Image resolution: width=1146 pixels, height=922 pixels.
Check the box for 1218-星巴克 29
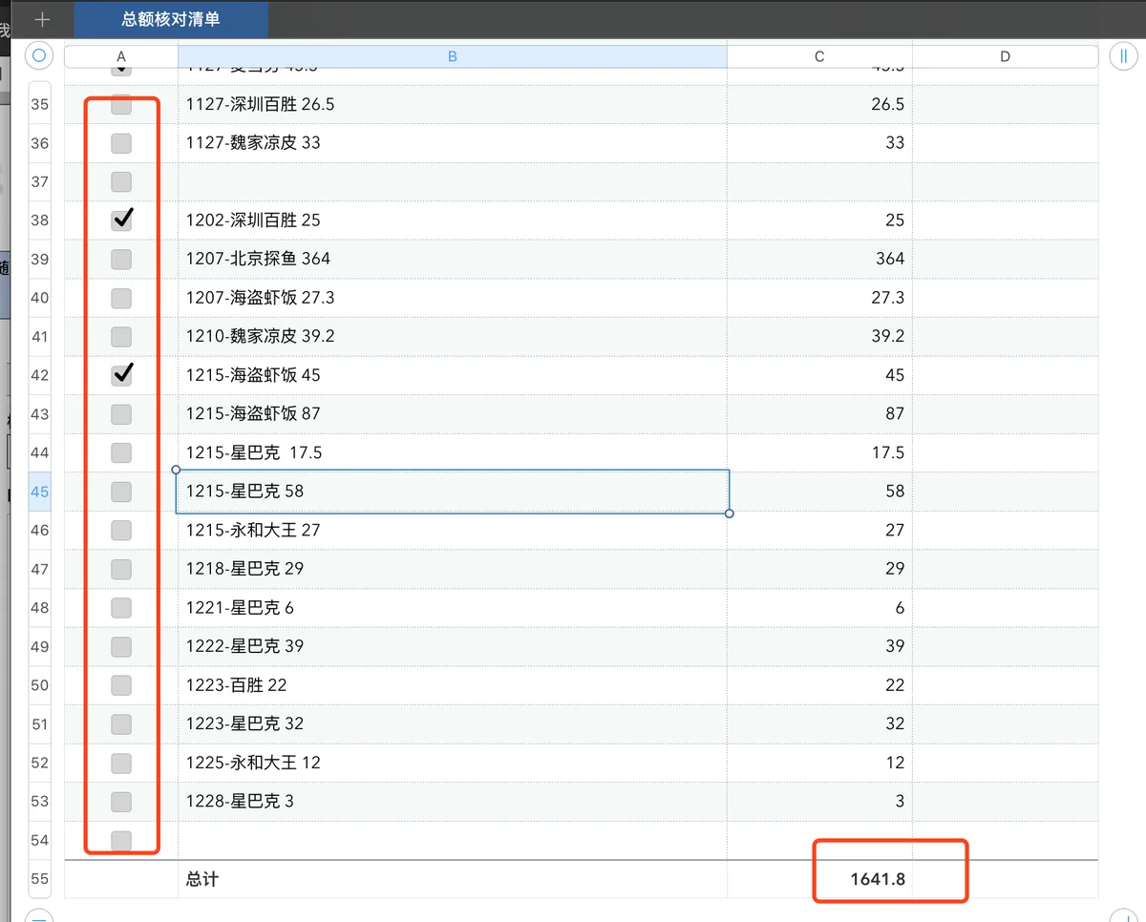tap(121, 569)
